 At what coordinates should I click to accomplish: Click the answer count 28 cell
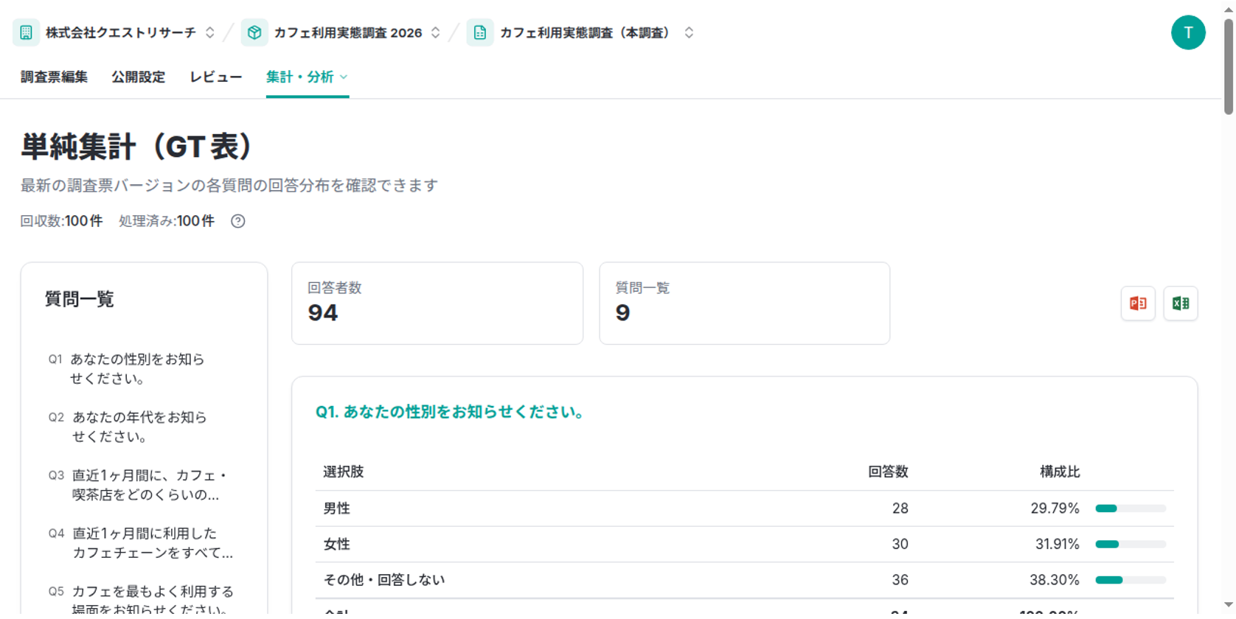(x=900, y=508)
